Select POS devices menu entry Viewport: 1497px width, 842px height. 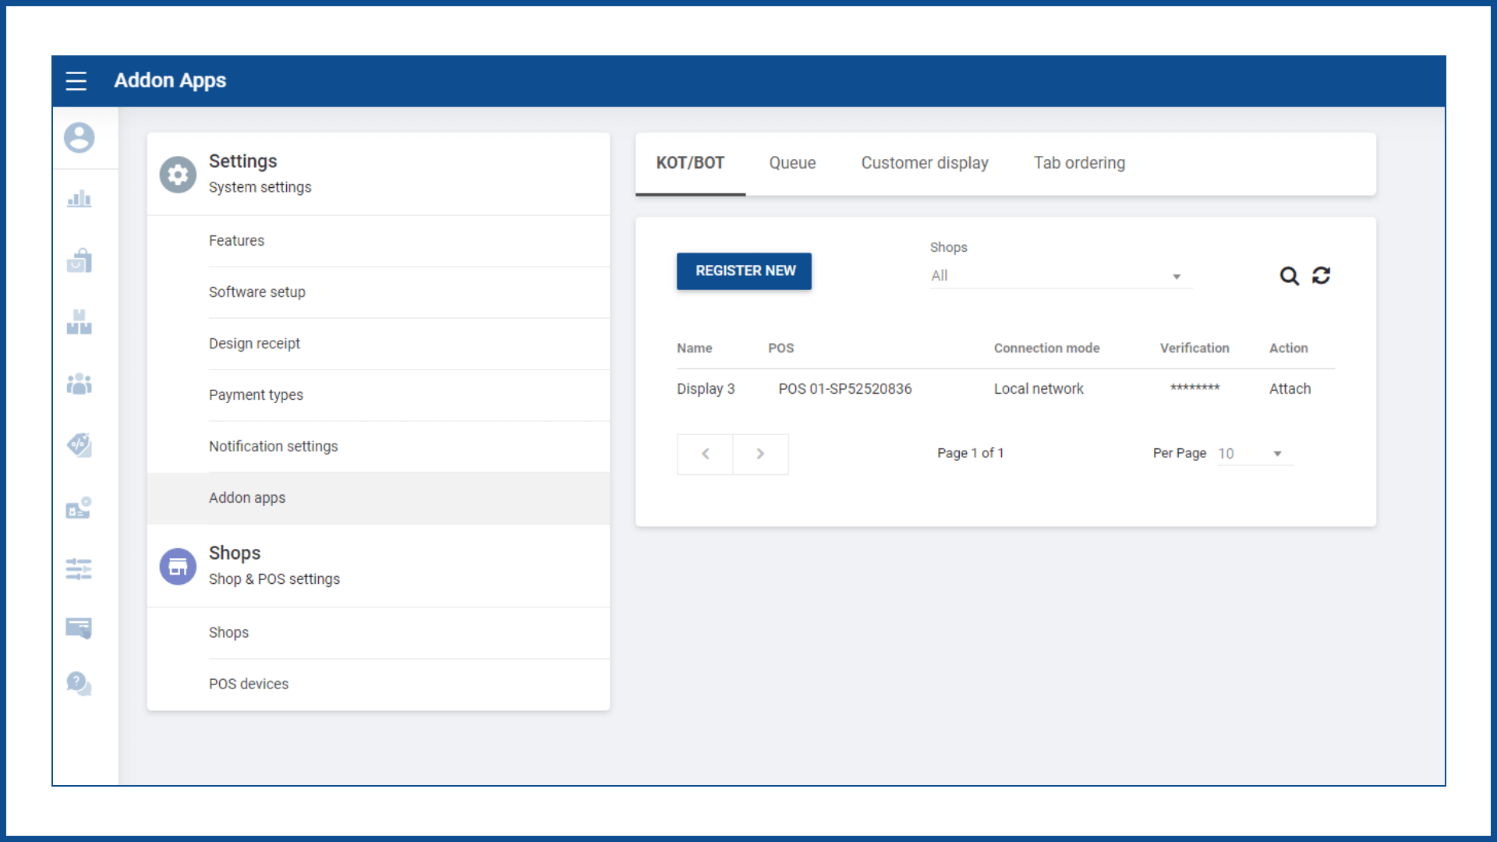tap(248, 684)
